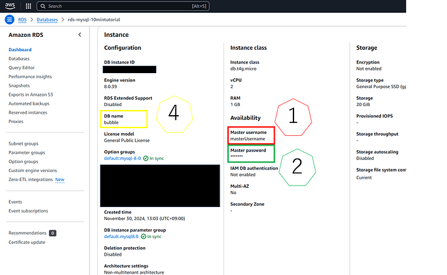This screenshot has height=275, width=447.
Task: Open Parameter groups page
Action: coord(27,153)
